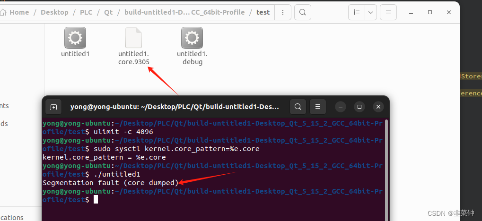Click the terminal cursor prompt
Image resolution: width=482 pixels, height=221 pixels.
[x=96, y=200]
